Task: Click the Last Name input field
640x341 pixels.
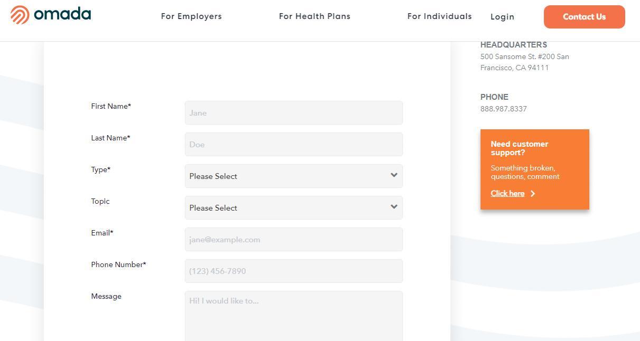Action: point(293,144)
